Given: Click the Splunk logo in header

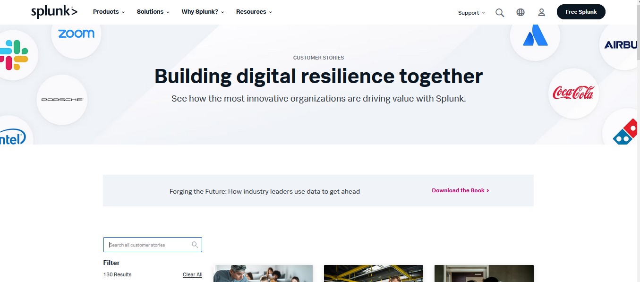Looking at the screenshot, I should [x=54, y=12].
